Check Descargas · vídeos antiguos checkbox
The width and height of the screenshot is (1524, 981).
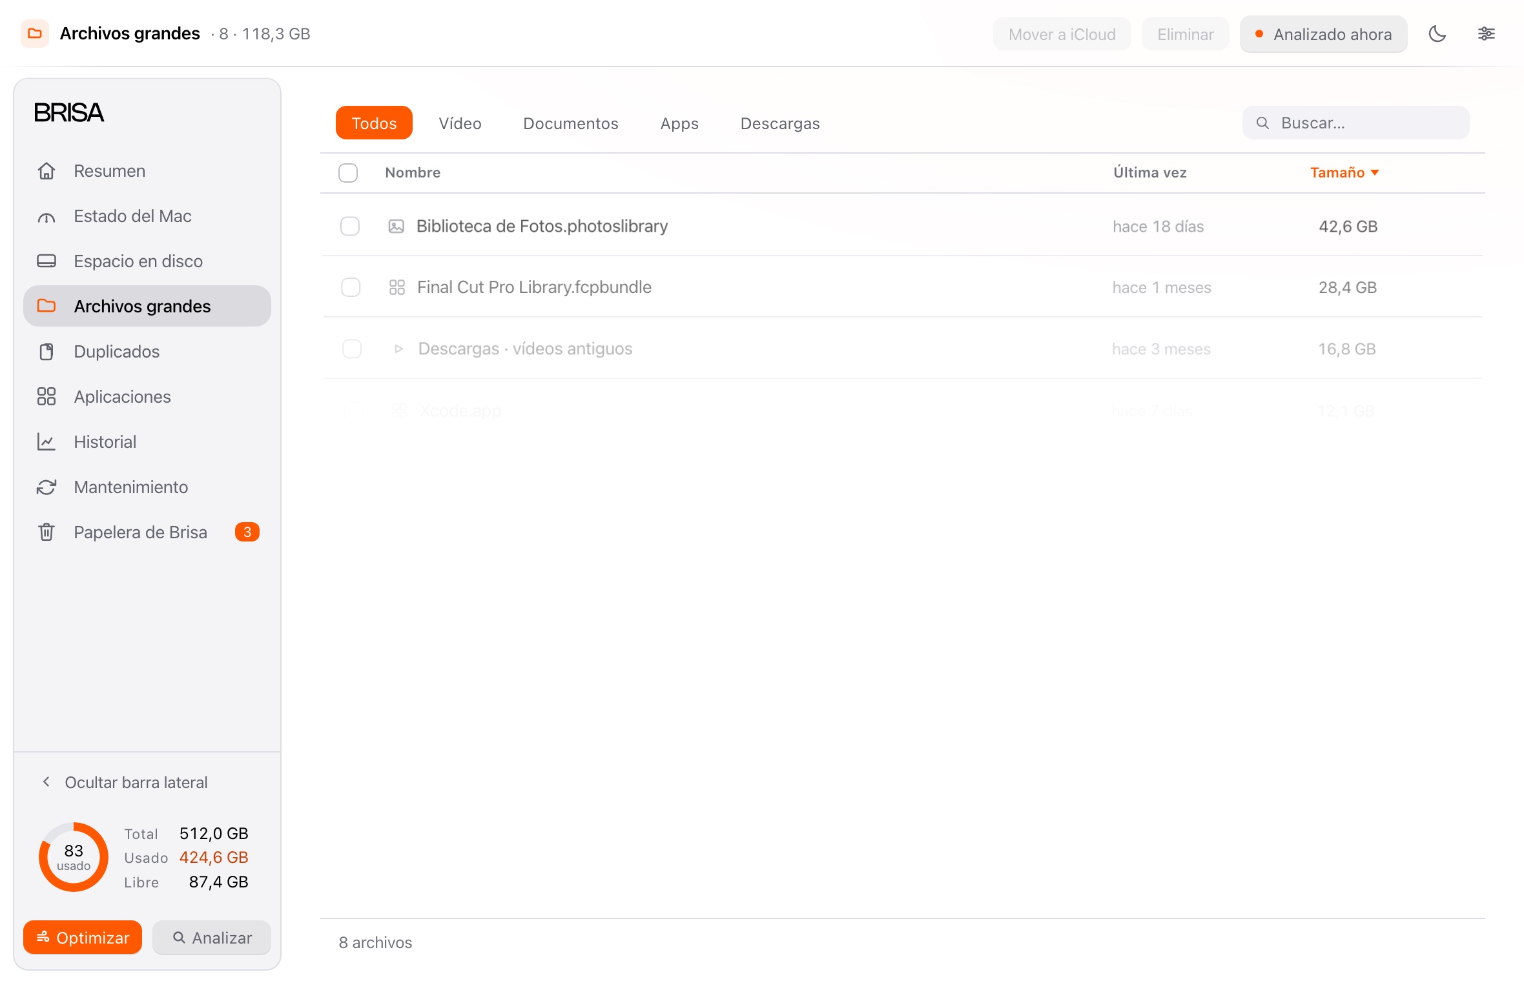[x=352, y=349]
